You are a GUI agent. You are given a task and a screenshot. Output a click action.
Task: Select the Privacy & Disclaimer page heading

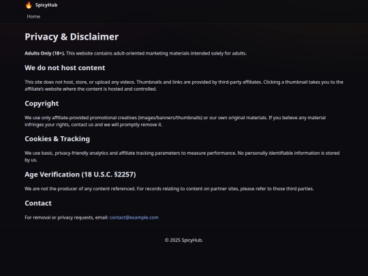click(x=72, y=37)
